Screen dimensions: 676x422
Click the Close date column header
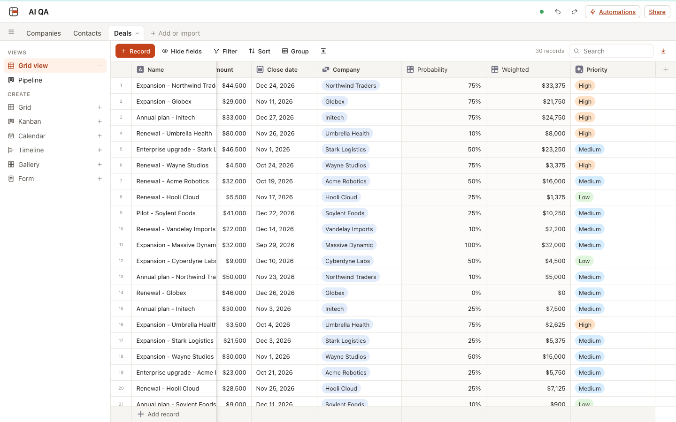point(284,69)
